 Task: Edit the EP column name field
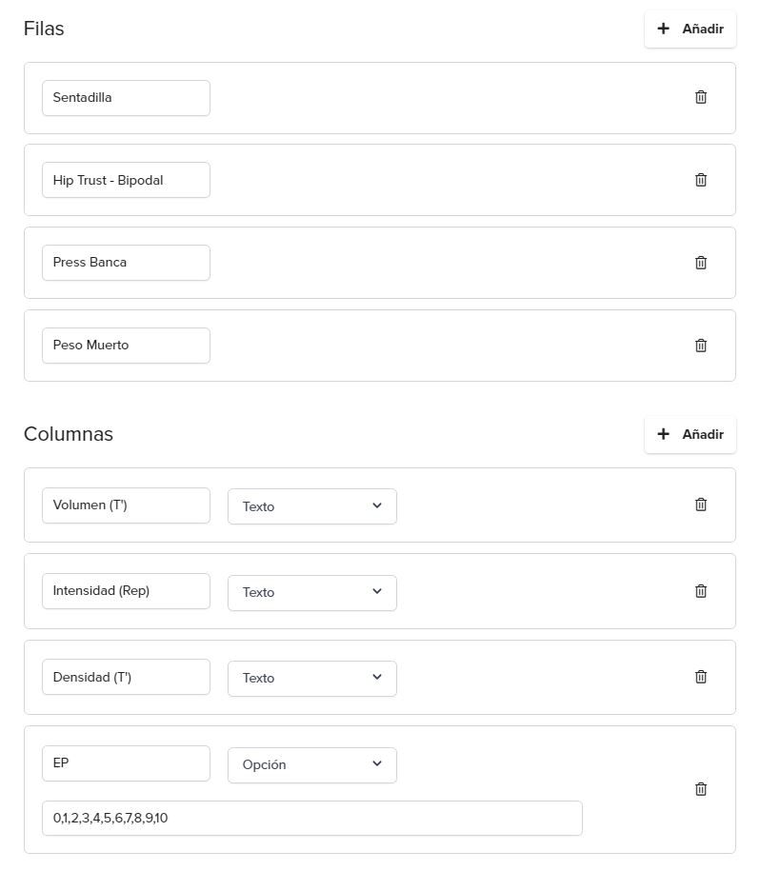126,763
